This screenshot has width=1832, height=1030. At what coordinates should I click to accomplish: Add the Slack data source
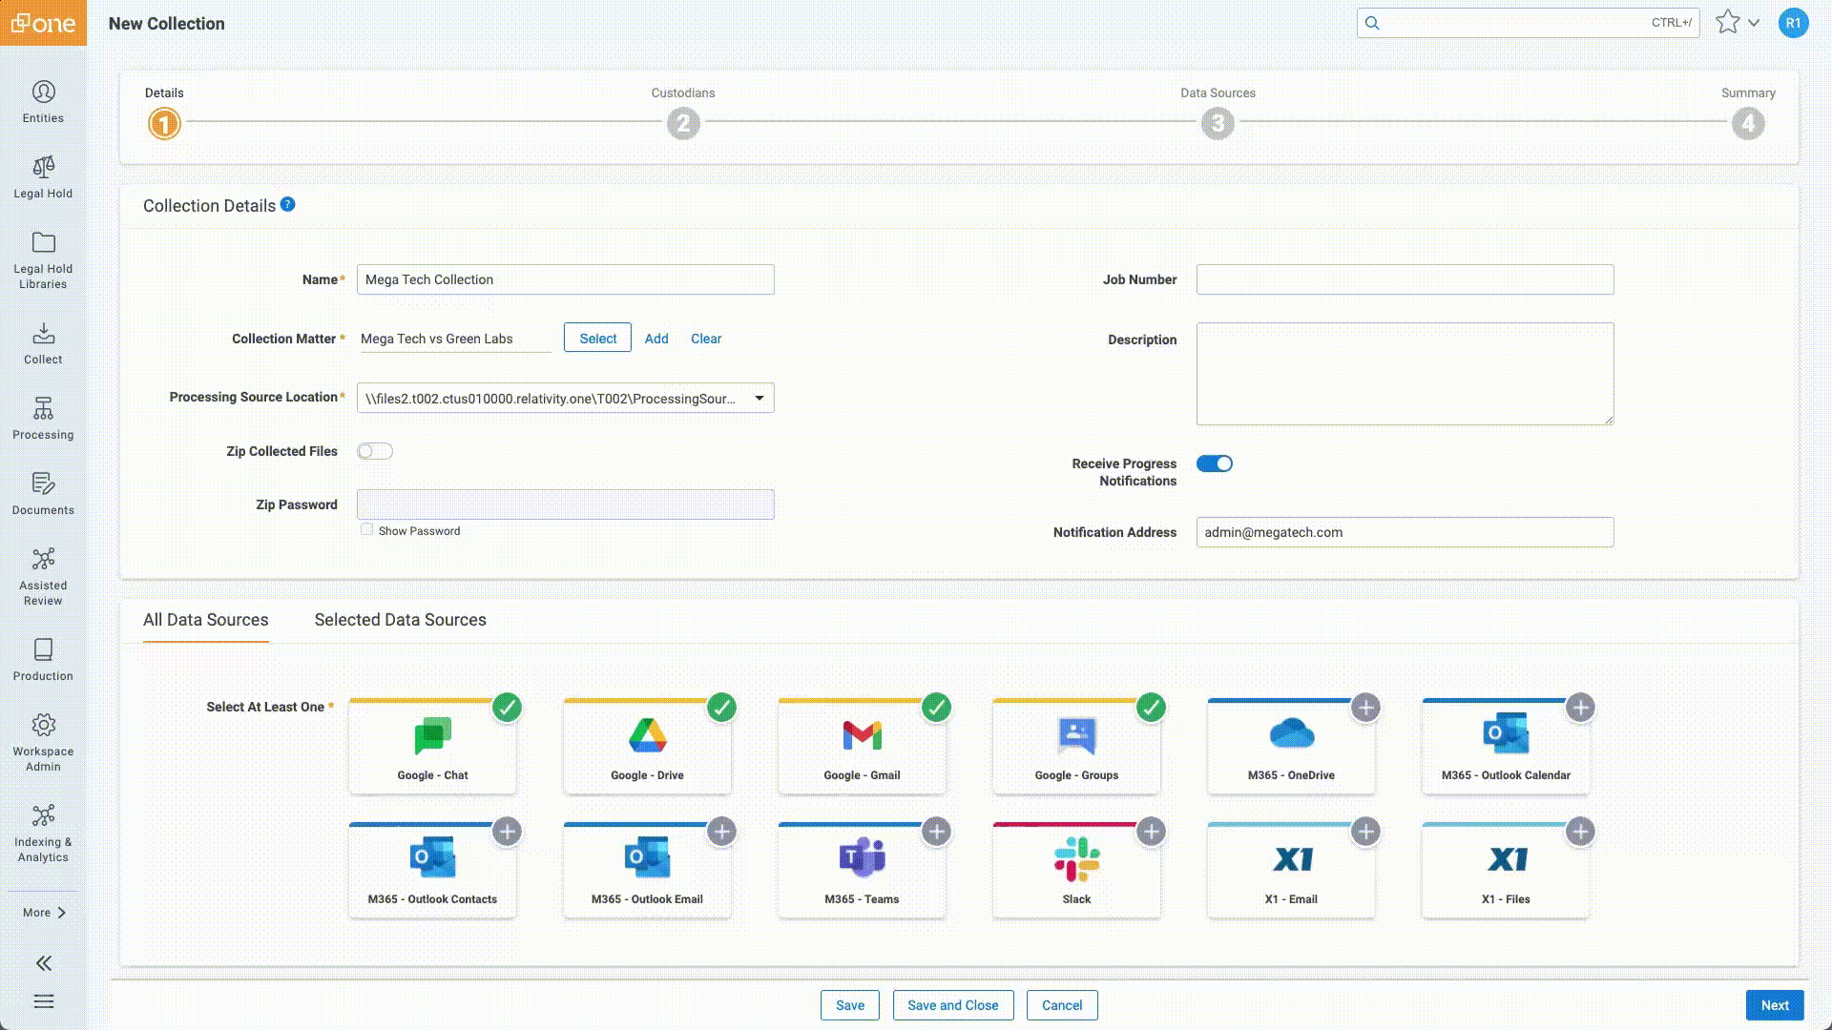click(x=1151, y=831)
